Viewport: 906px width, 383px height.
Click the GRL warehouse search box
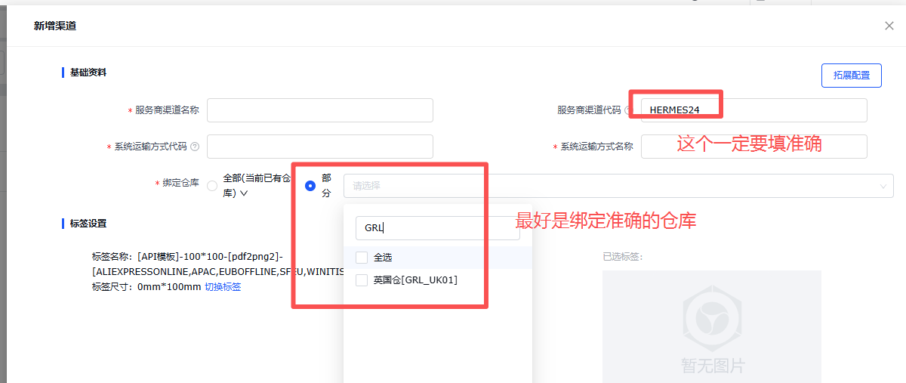pos(437,228)
